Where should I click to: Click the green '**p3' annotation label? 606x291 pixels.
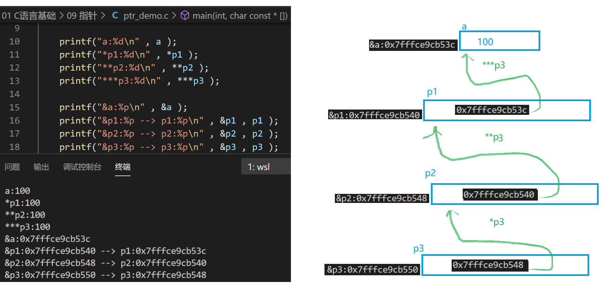(494, 138)
